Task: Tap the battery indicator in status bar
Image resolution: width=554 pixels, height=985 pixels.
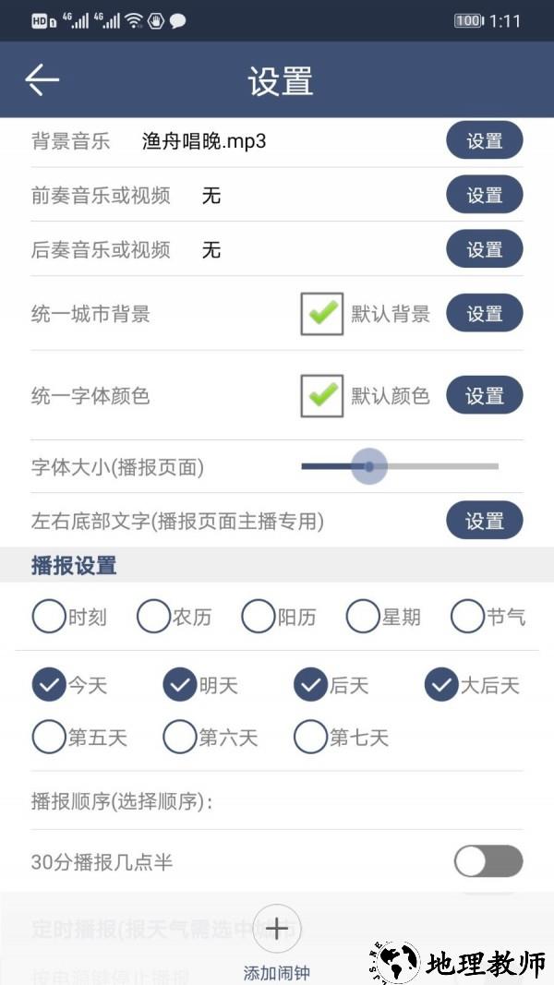Action: point(468,20)
